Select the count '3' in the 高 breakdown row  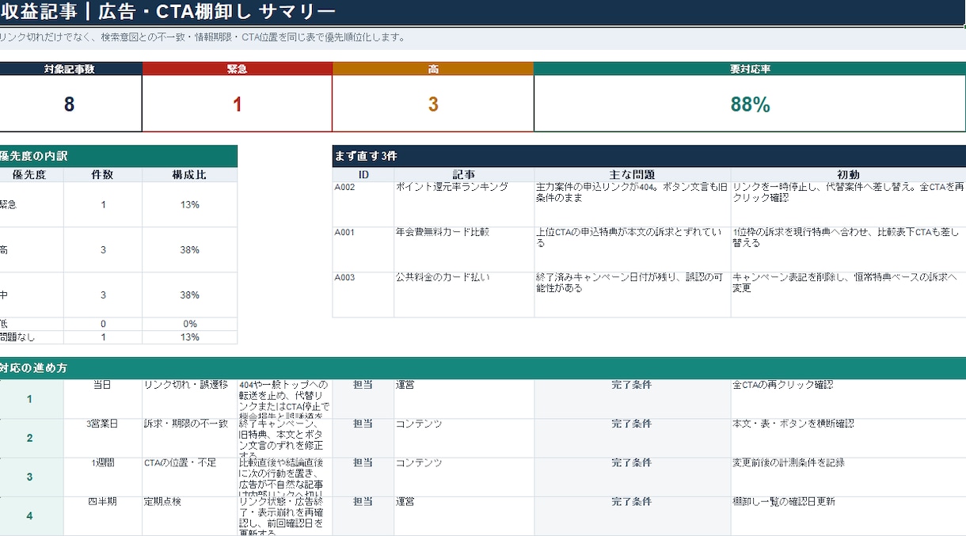pyautogui.click(x=103, y=250)
